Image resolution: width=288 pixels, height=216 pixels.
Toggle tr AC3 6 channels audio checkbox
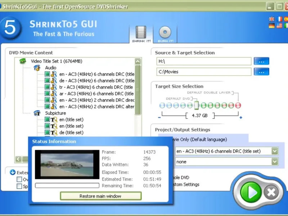tap(47, 87)
